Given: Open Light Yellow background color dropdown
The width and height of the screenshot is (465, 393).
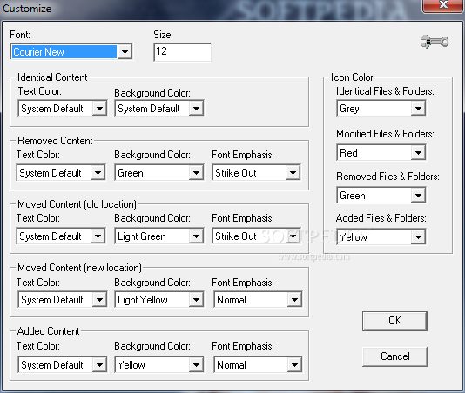Looking at the screenshot, I should pyautogui.click(x=159, y=299).
